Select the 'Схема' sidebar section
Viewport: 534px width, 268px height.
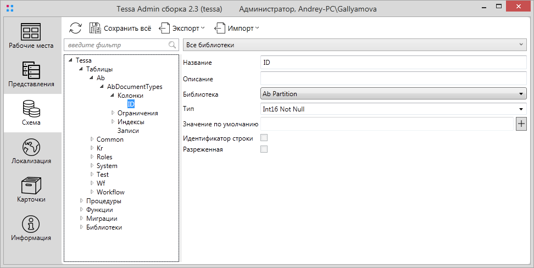[31, 113]
